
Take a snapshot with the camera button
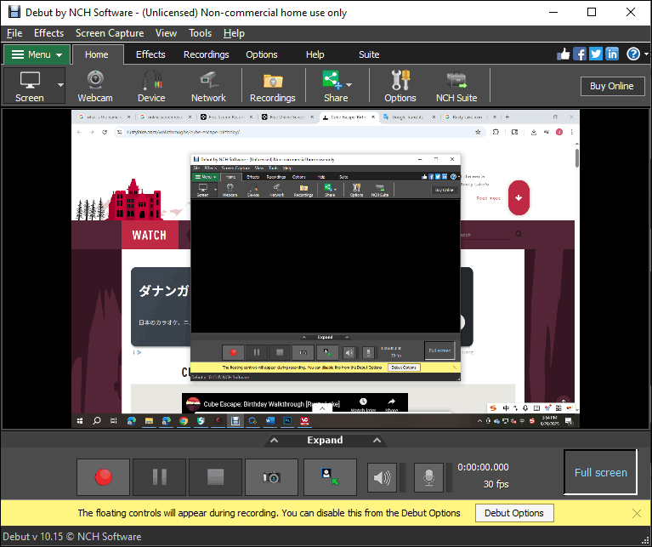(x=271, y=477)
